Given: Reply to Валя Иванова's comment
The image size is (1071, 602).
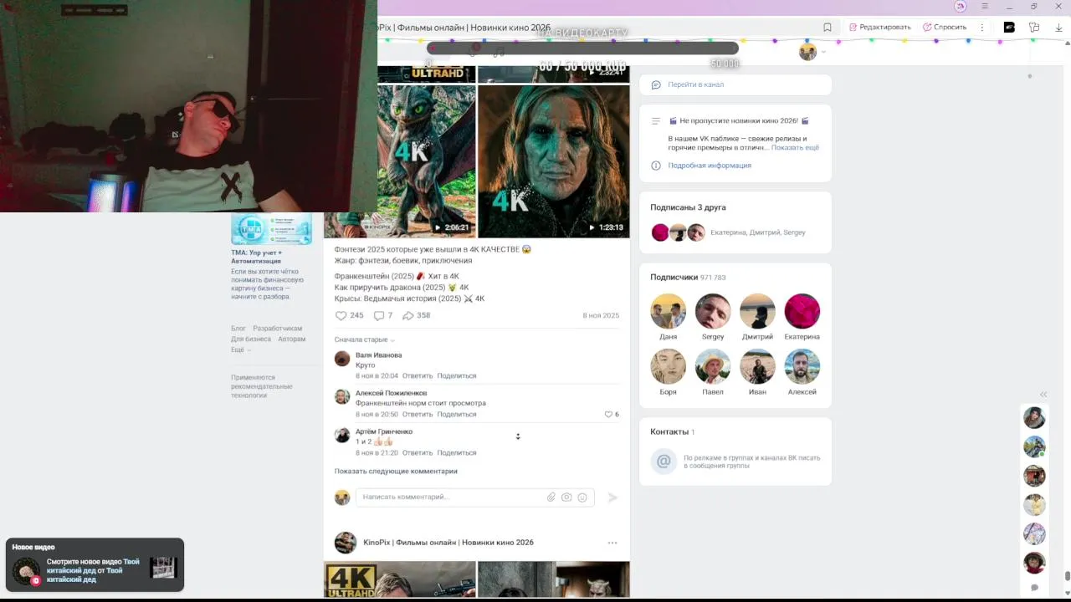Looking at the screenshot, I should (418, 375).
